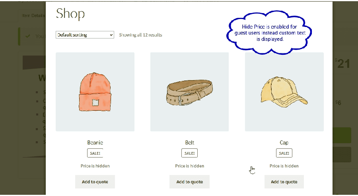This screenshot has height=196, width=358.
Task: Select the yellow Cap product image
Action: pos(284,92)
